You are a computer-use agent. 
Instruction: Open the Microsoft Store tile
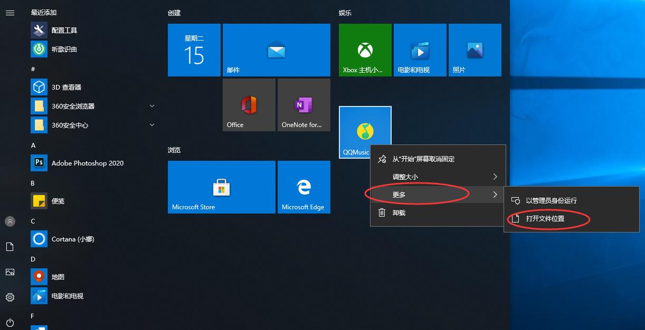click(222, 187)
